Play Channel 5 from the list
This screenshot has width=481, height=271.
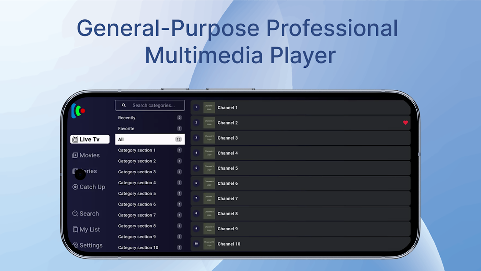300,168
